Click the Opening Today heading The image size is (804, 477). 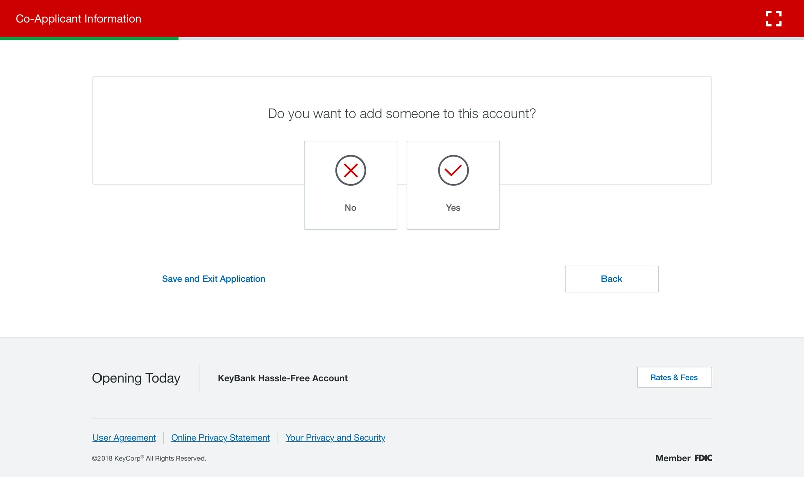(x=136, y=378)
